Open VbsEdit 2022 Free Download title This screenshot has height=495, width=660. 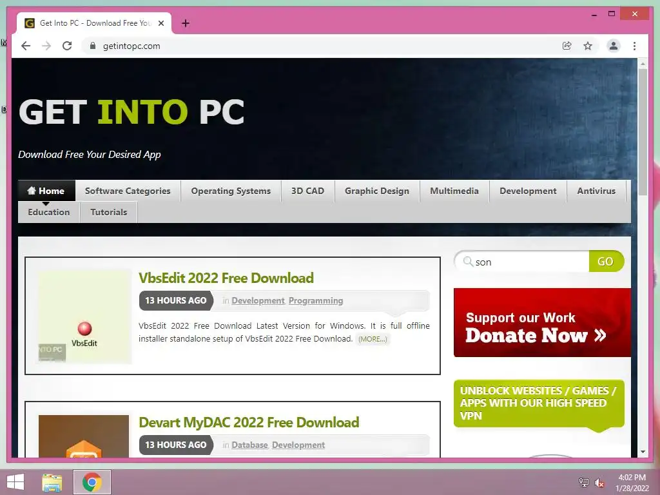click(226, 278)
